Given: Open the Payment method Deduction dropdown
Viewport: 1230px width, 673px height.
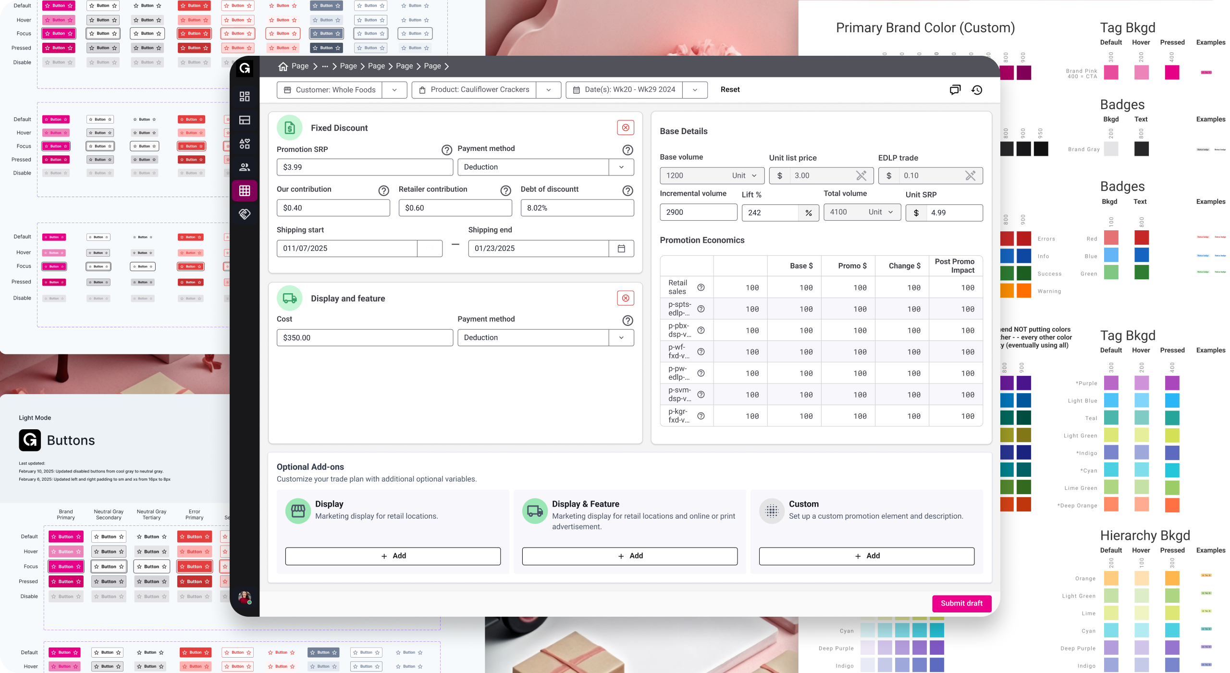Looking at the screenshot, I should [x=621, y=167].
